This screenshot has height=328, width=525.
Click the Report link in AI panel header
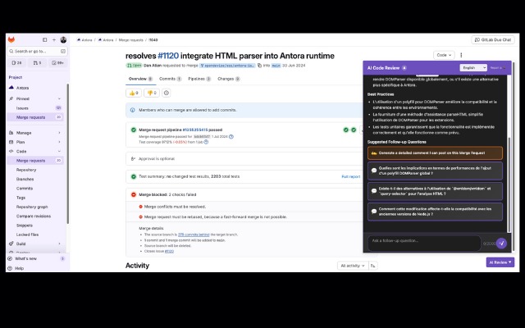pyautogui.click(x=498, y=68)
